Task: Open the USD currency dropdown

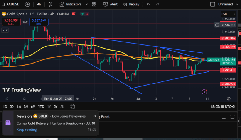Action: point(228,14)
